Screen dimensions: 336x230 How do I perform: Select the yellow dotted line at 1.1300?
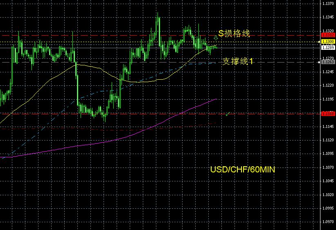[161, 42]
